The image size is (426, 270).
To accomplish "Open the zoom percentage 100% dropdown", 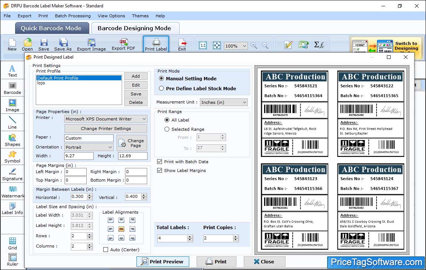I will (x=236, y=46).
